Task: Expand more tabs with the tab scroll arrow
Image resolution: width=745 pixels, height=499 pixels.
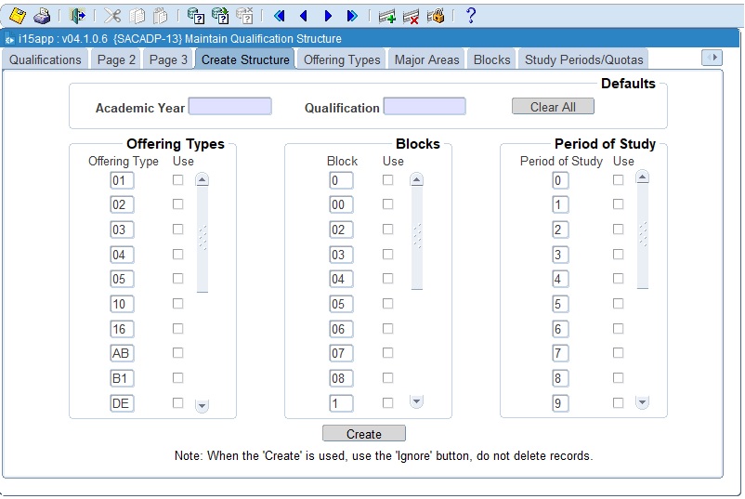Action: [x=712, y=58]
